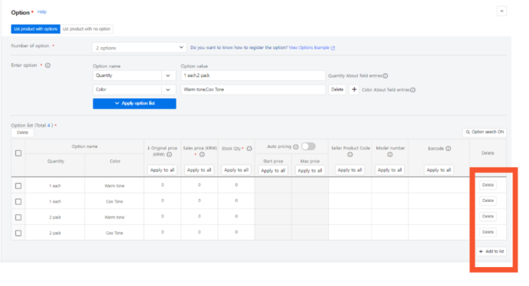The image size is (529, 286).
Task: Click info icon beside Stock Qty header
Action: coord(249,149)
